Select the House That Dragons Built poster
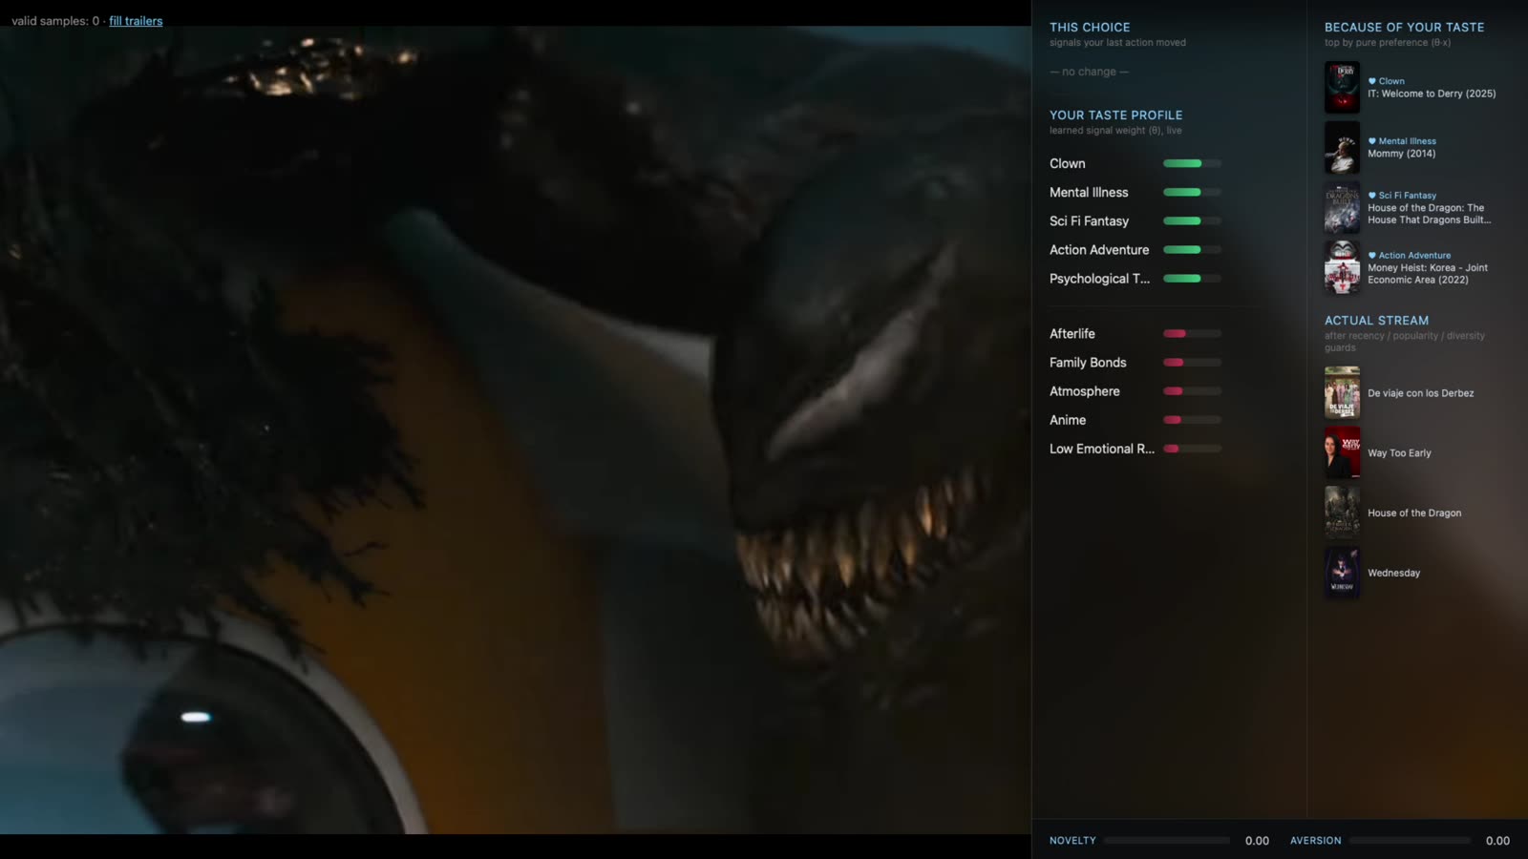Screen dimensions: 1528x859 (1342, 208)
